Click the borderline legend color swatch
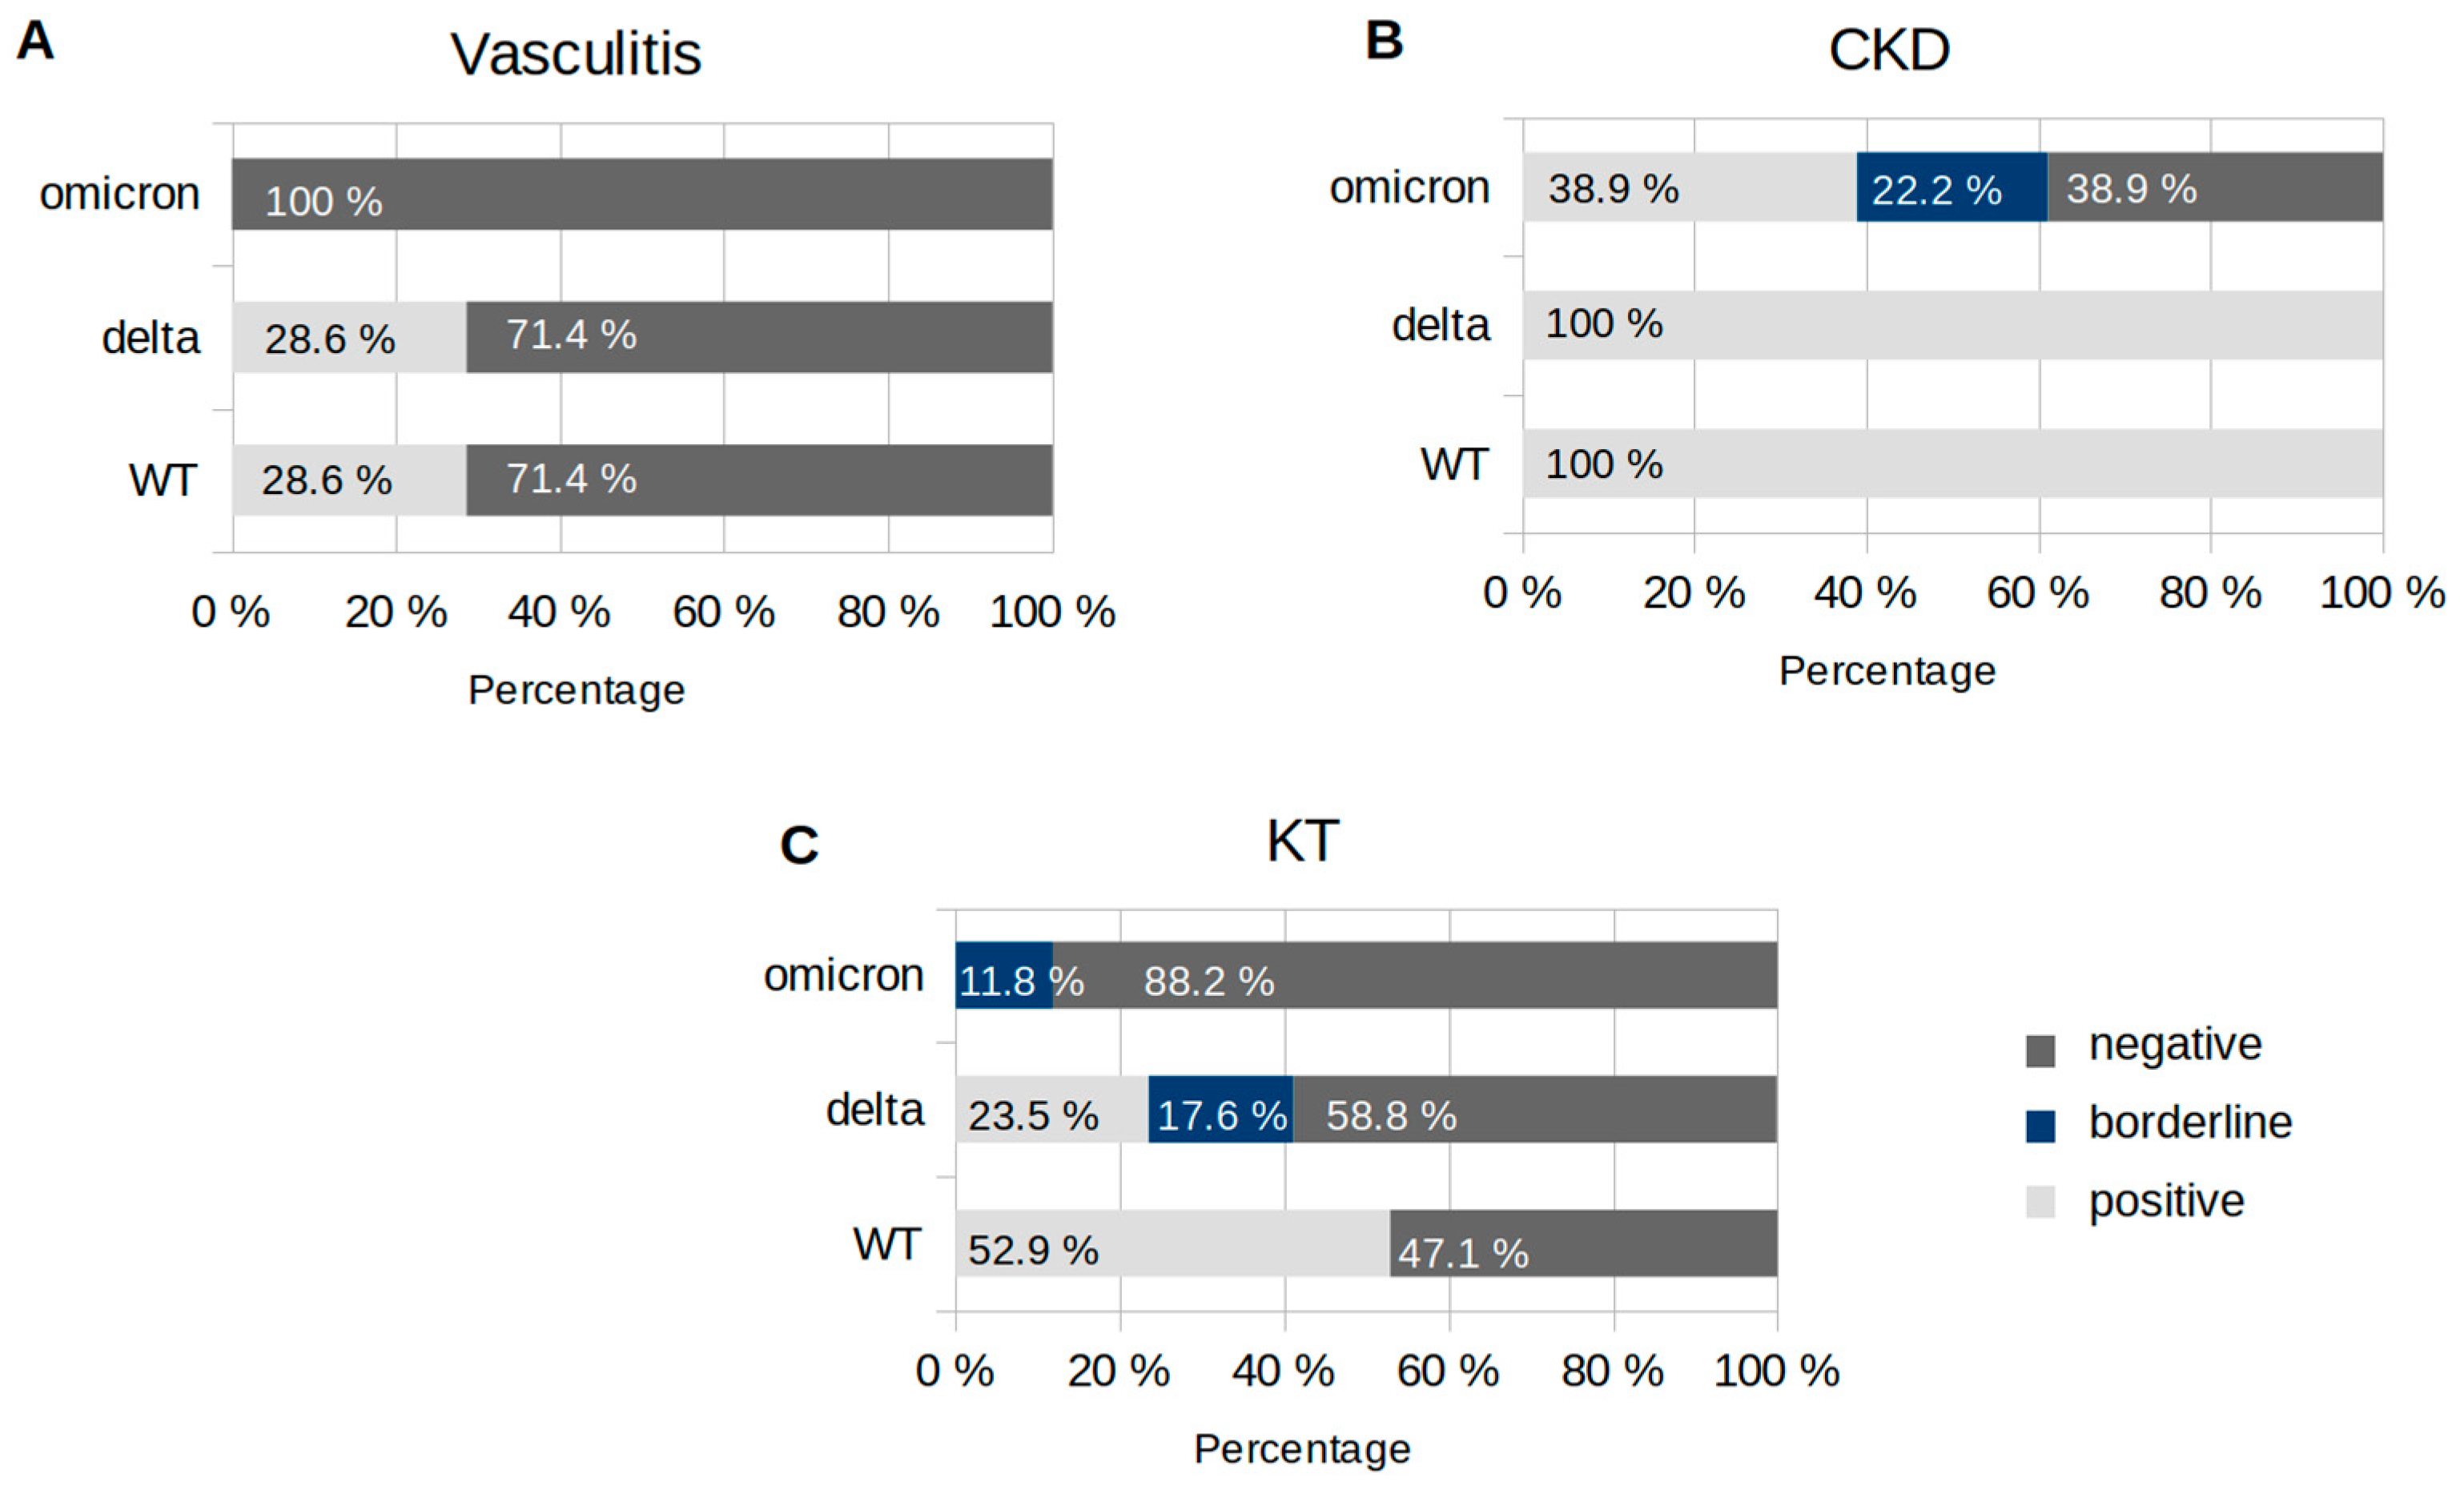2464x1494 pixels. (2040, 1126)
